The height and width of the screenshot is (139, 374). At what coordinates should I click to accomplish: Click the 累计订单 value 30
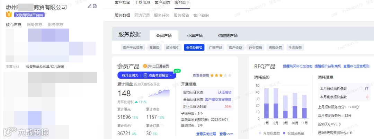click(x=149, y=133)
